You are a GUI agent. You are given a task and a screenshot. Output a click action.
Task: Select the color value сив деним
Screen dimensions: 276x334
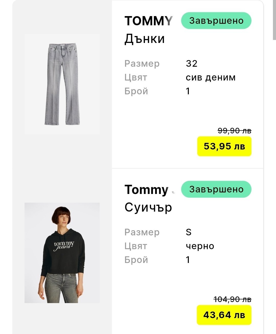211,77
